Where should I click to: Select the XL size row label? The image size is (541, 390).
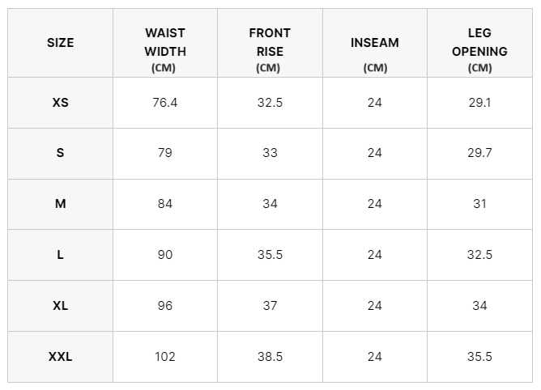pos(60,306)
